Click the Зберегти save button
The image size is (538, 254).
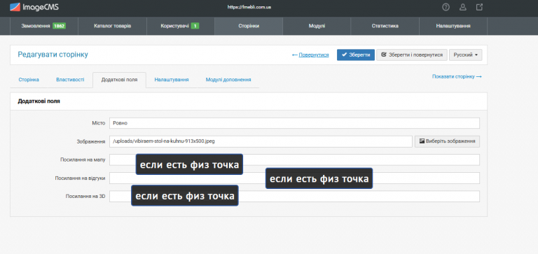pos(356,55)
